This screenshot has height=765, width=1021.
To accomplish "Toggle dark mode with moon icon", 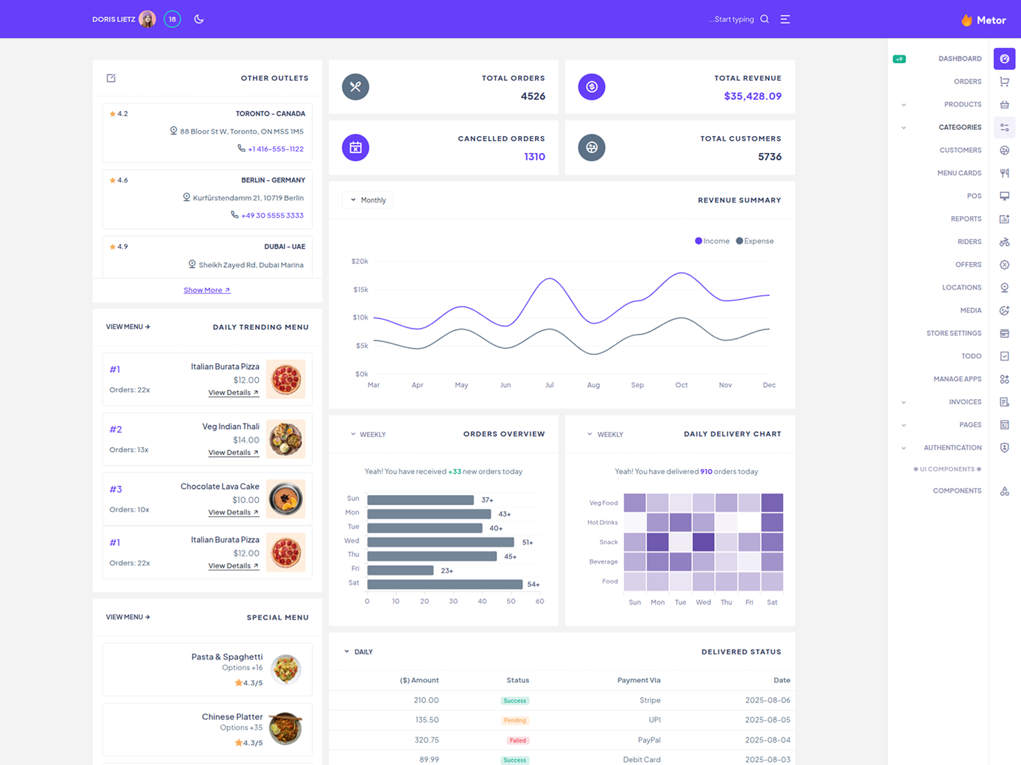I will pyautogui.click(x=199, y=19).
